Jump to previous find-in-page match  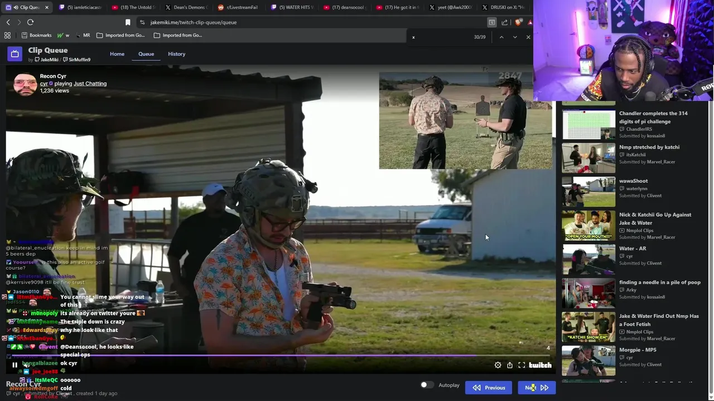tap(501, 37)
